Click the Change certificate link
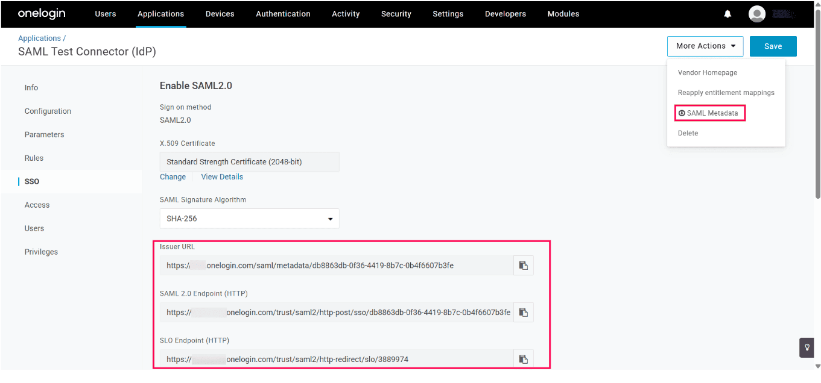This screenshot has width=821, height=383. click(x=173, y=177)
